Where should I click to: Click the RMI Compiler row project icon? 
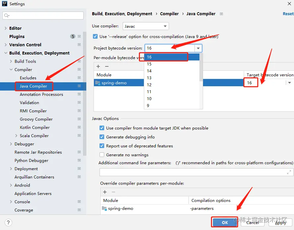79,111
